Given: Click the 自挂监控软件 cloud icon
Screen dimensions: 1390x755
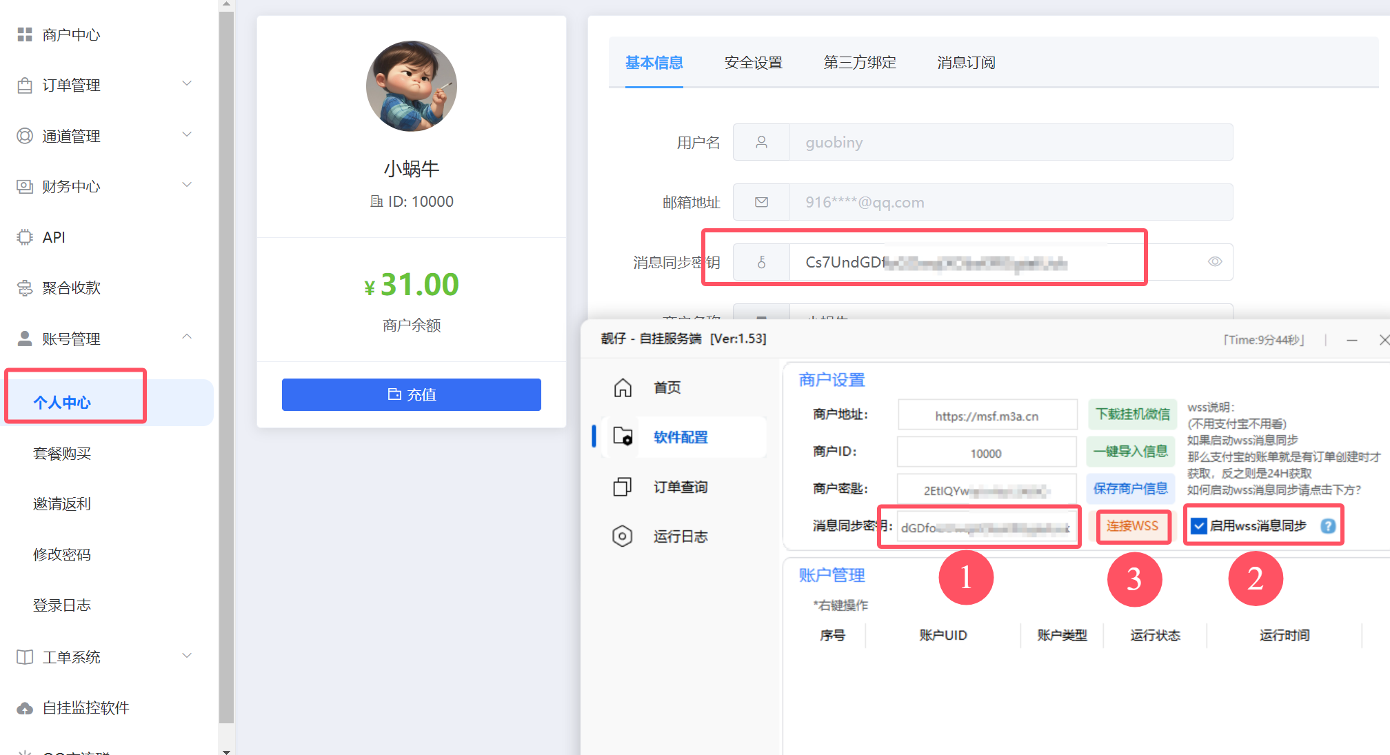Looking at the screenshot, I should [x=25, y=708].
